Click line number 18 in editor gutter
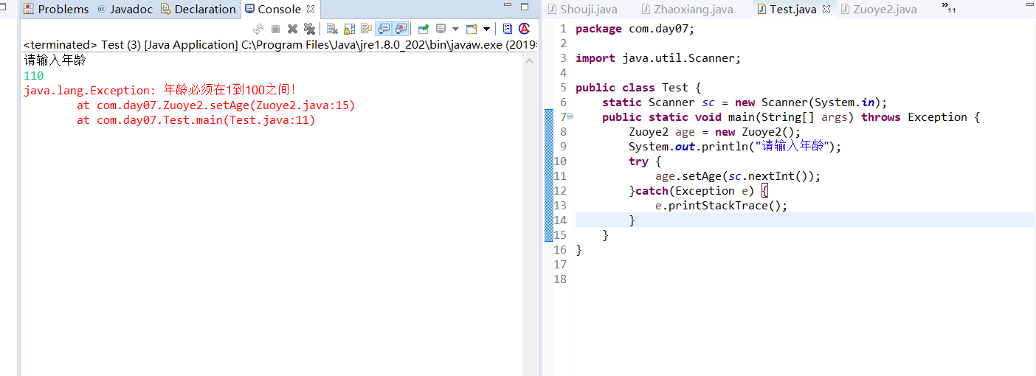Image resolution: width=1036 pixels, height=376 pixels. tap(560, 279)
